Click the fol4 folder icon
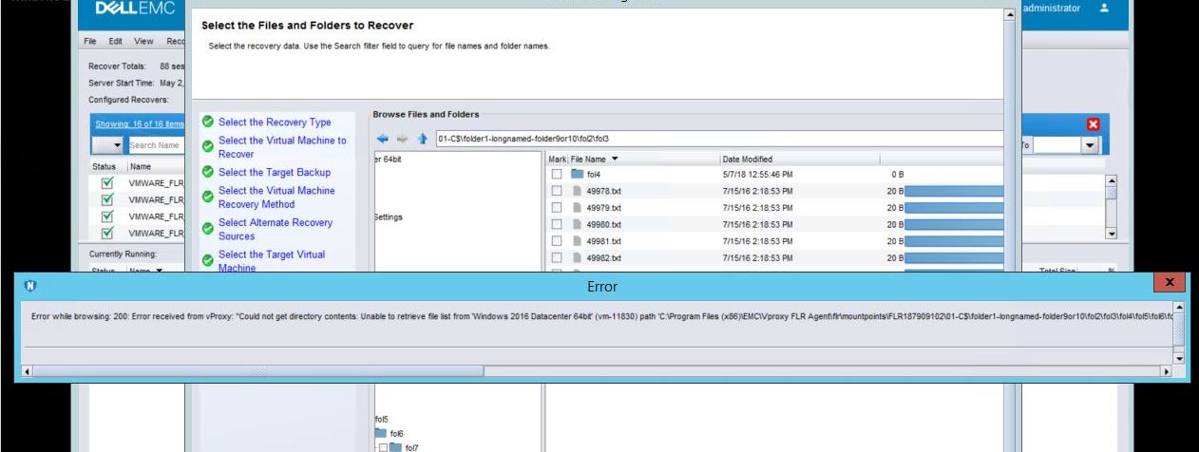The height and width of the screenshot is (452, 1199). [x=577, y=175]
